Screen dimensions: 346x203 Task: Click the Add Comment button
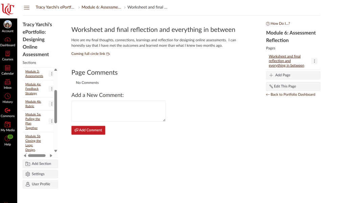pos(88,130)
